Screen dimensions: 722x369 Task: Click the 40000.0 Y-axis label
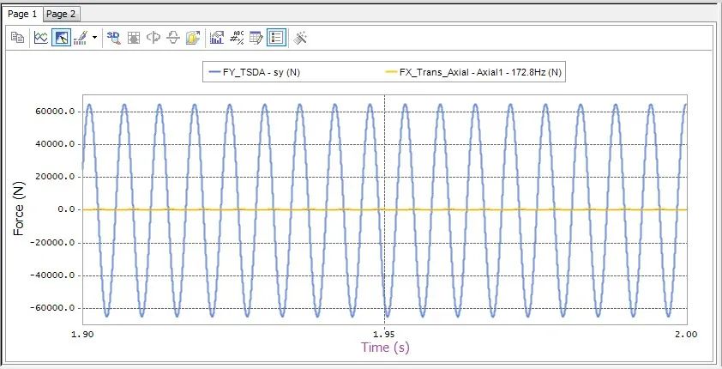tap(55, 144)
